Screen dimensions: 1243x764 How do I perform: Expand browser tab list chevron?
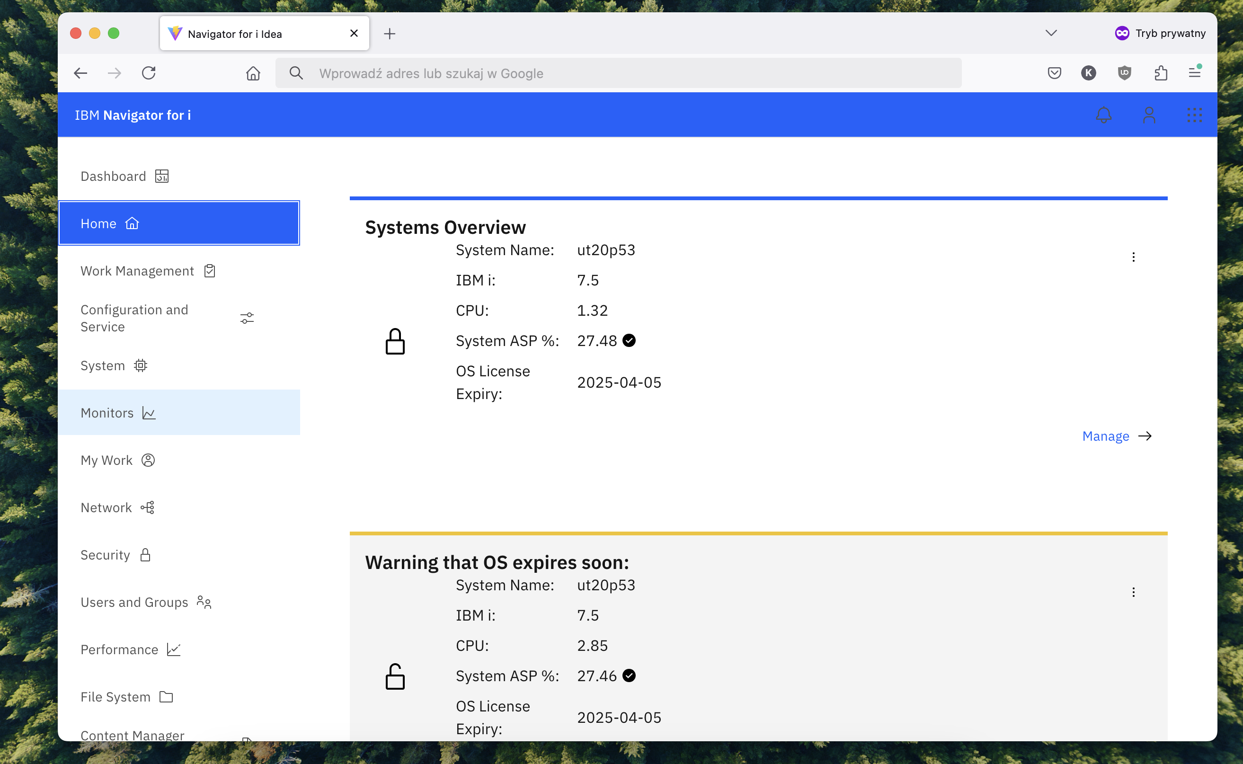tap(1051, 33)
